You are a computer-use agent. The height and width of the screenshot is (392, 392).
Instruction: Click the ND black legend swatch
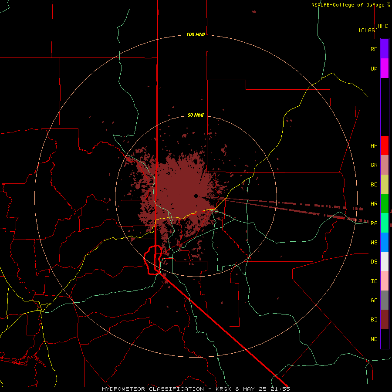(385, 339)
